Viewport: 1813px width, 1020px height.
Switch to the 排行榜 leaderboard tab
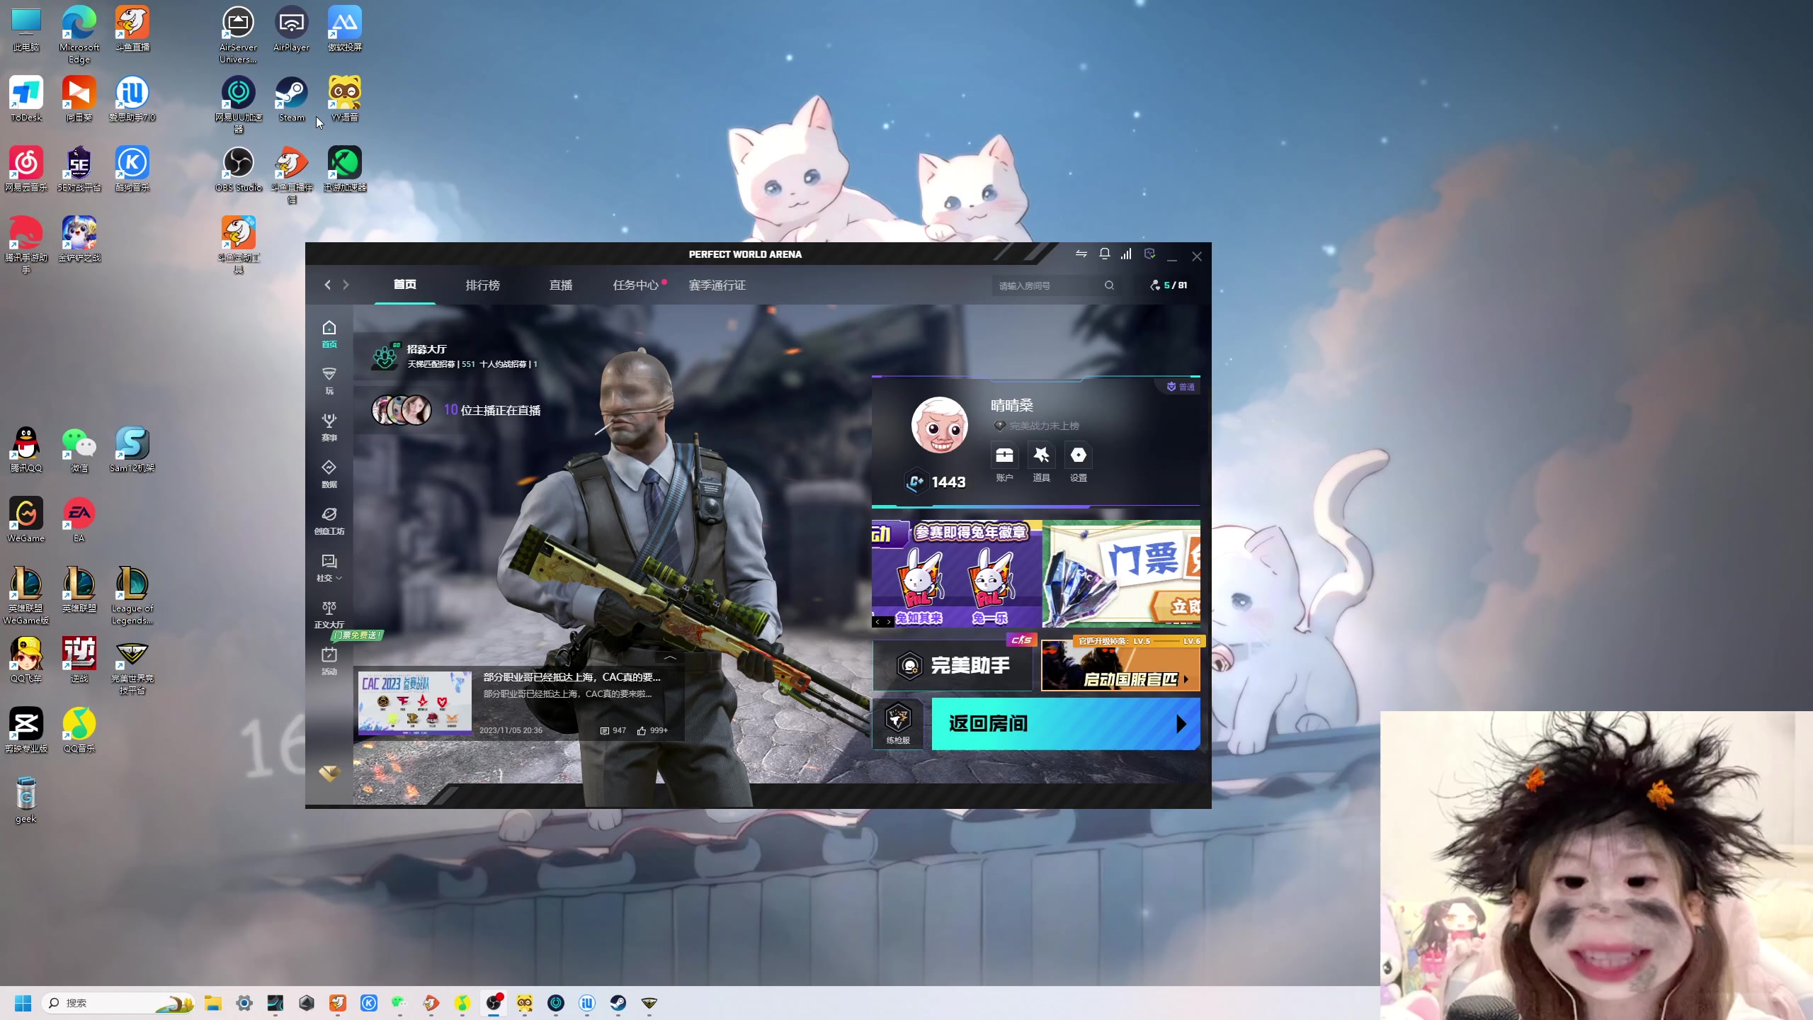483,285
